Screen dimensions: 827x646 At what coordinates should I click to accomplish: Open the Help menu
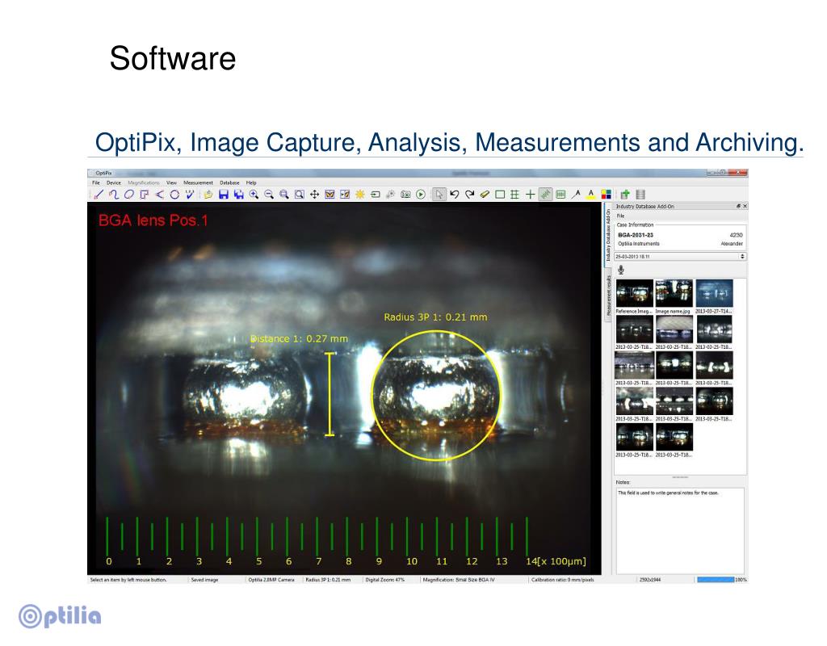[x=251, y=183]
